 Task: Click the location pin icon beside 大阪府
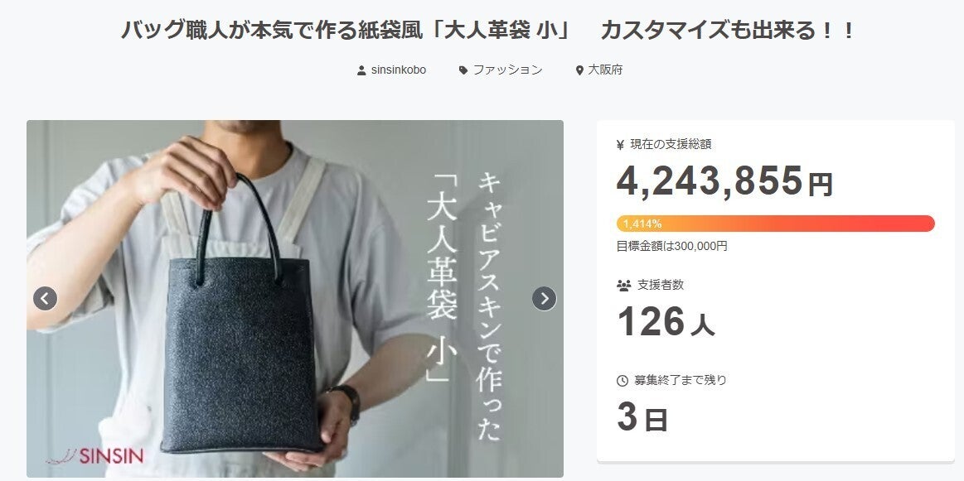pos(579,70)
